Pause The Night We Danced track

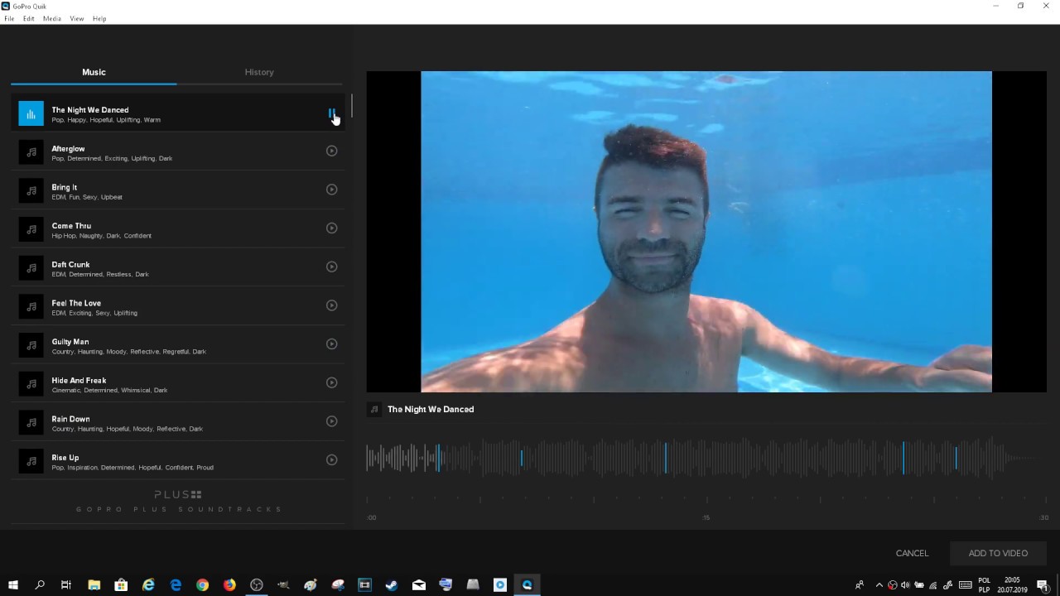(x=331, y=113)
